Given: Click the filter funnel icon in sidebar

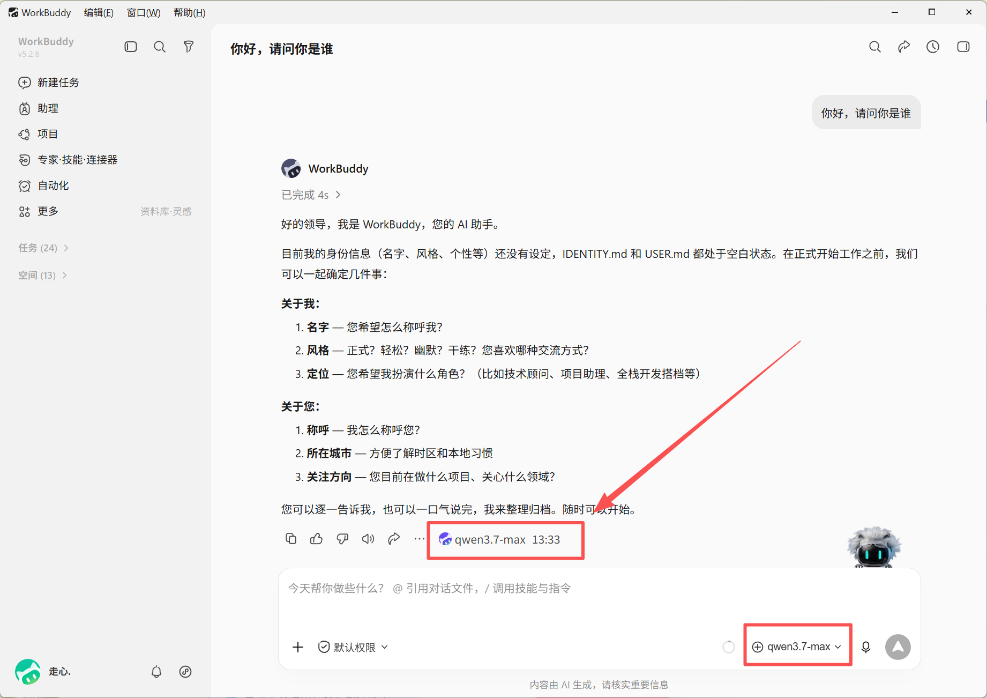Looking at the screenshot, I should [x=189, y=47].
